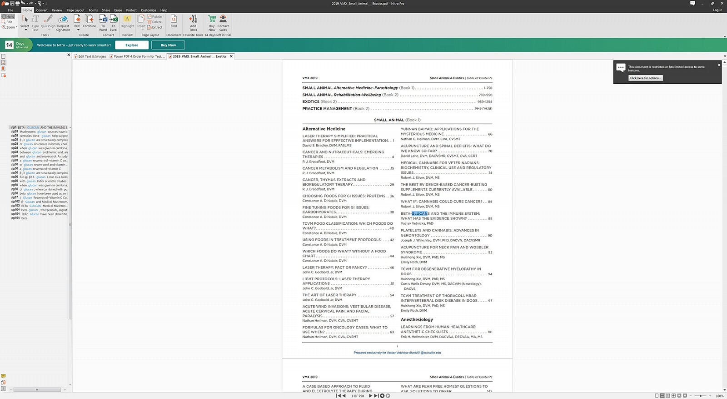Expand the PDF create dropdown arrow
This screenshot has width=727, height=399.
(77, 30)
